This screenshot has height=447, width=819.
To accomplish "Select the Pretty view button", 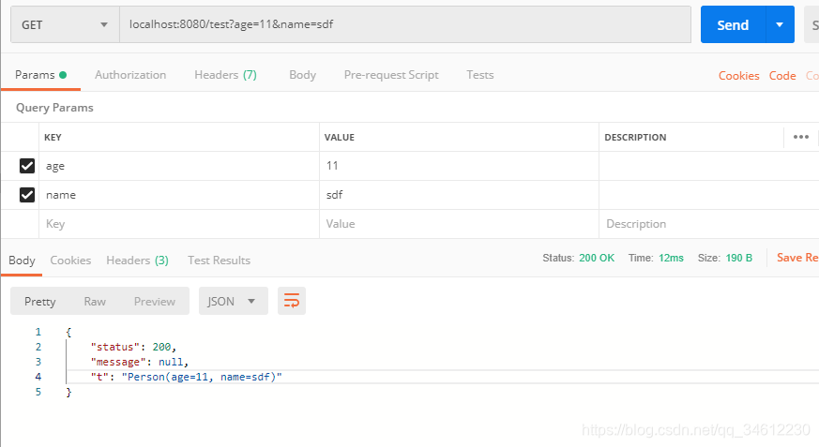I will click(39, 302).
